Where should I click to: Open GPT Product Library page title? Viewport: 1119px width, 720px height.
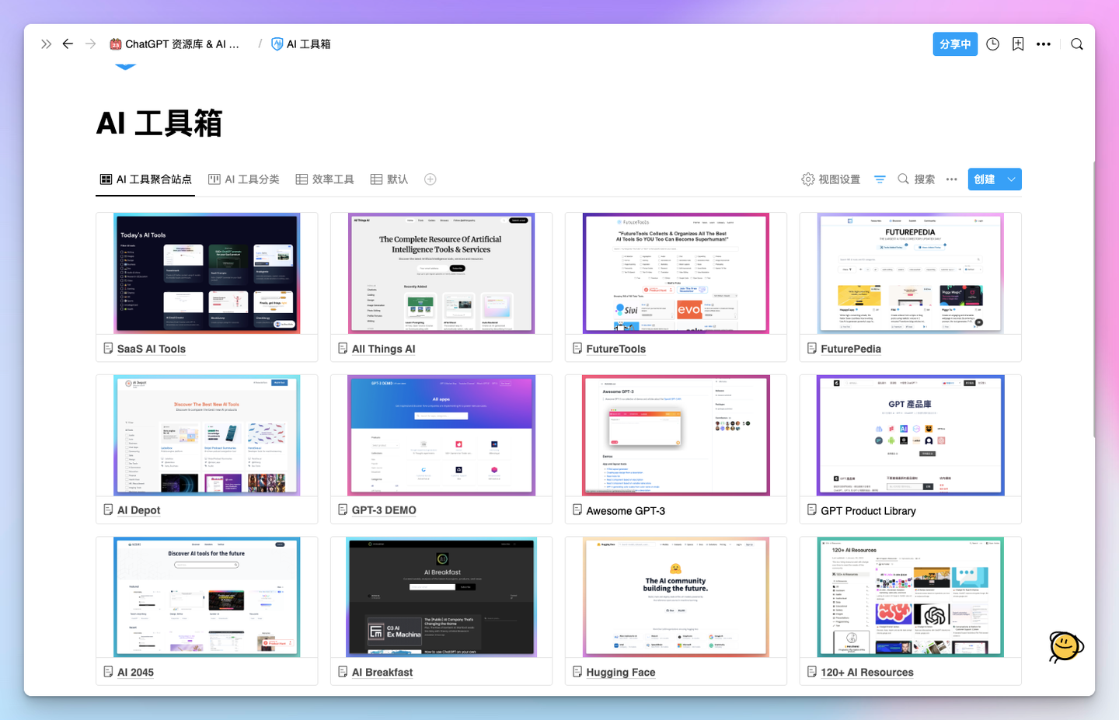click(868, 510)
